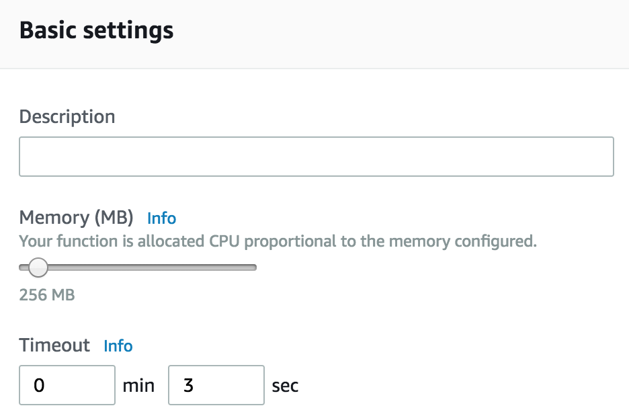629x412 pixels.
Task: Click the 'sec' unit label
Action: [285, 386]
